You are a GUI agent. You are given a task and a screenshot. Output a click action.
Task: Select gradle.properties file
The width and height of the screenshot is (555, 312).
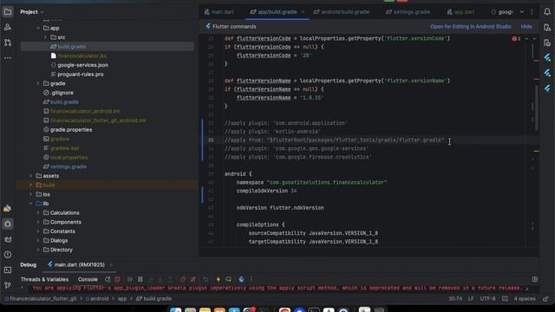71,130
